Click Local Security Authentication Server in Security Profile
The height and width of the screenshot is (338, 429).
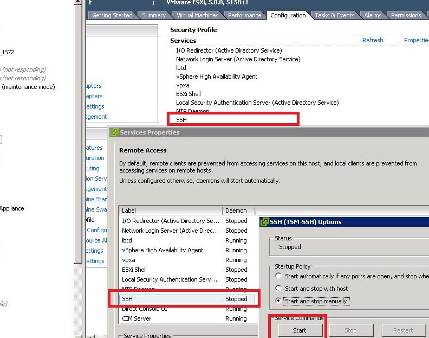click(x=257, y=103)
